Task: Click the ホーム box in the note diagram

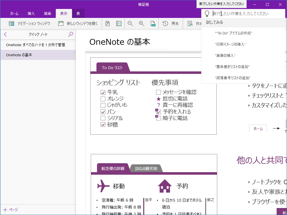Action: click(258, 128)
